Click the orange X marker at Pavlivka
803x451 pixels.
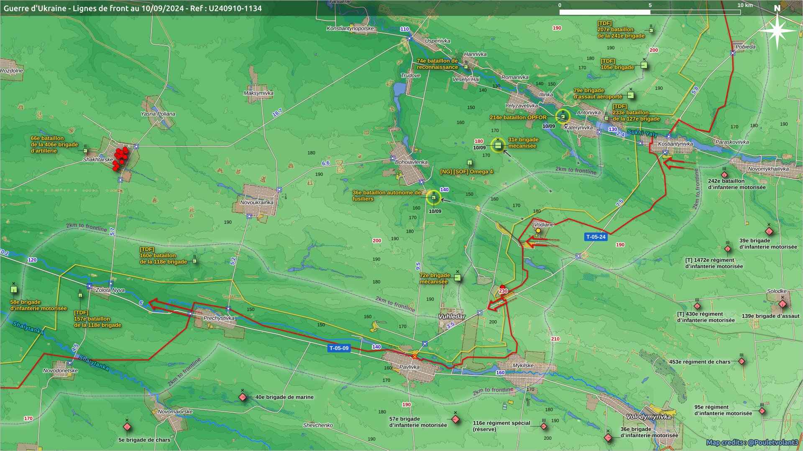pos(414,356)
